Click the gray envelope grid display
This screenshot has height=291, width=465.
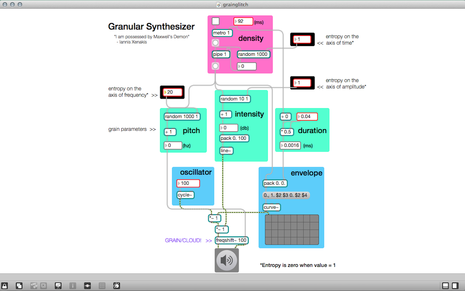click(292, 230)
